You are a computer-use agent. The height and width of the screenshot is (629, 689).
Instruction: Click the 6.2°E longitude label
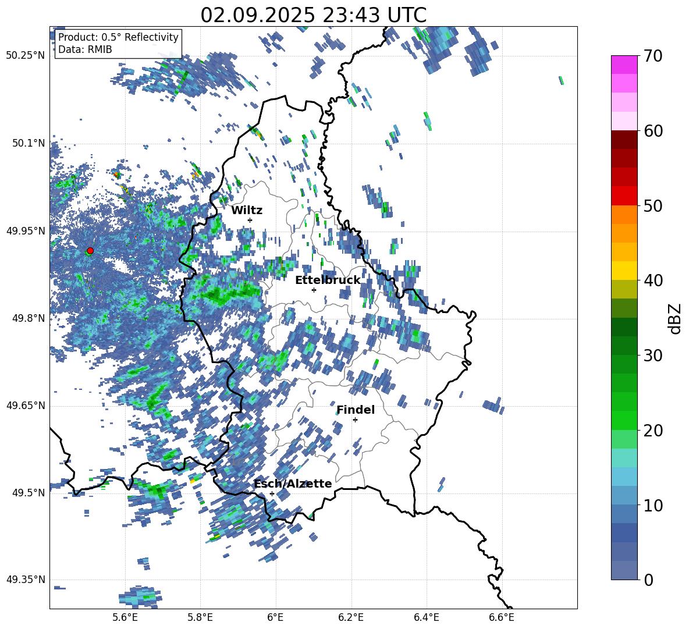pos(351,618)
